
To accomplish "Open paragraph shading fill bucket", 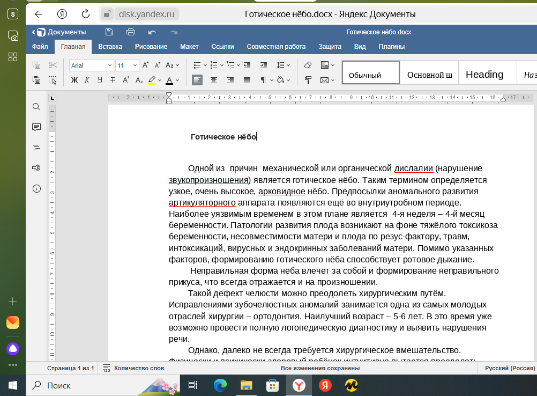I will click(x=280, y=80).
